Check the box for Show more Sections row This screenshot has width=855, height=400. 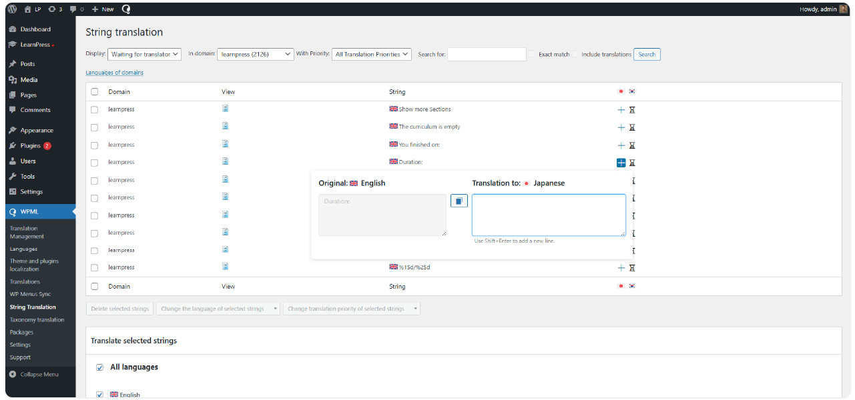click(94, 109)
